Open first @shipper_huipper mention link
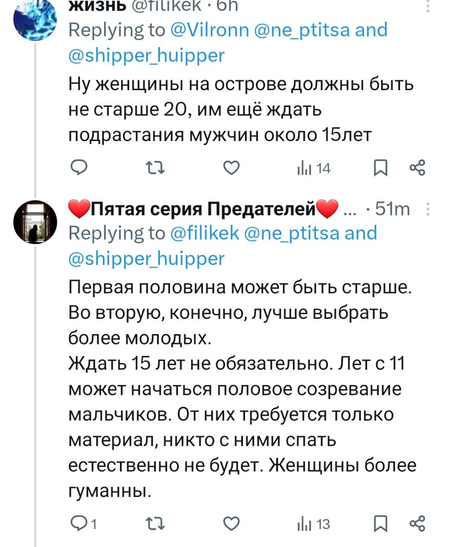 point(146,55)
